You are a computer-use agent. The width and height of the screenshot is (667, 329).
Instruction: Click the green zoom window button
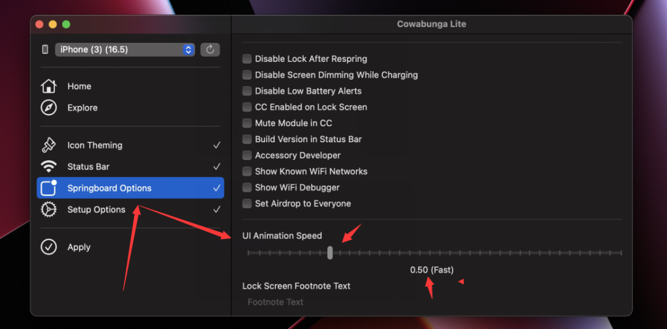pyautogui.click(x=66, y=24)
